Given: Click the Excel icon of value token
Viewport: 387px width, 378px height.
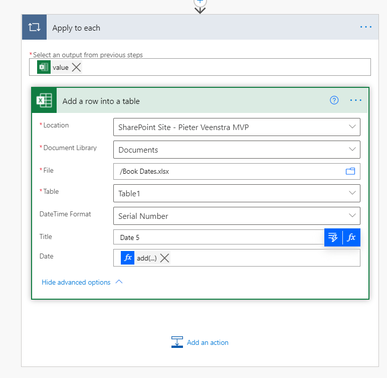Looking at the screenshot, I should 44,67.
